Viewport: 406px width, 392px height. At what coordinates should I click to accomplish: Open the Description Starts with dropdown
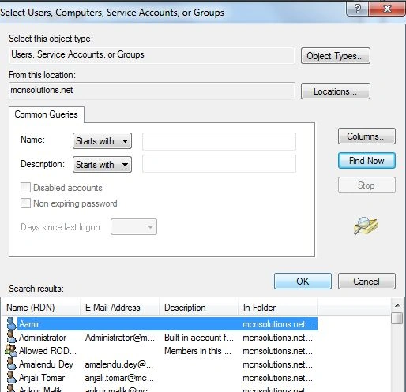click(102, 165)
